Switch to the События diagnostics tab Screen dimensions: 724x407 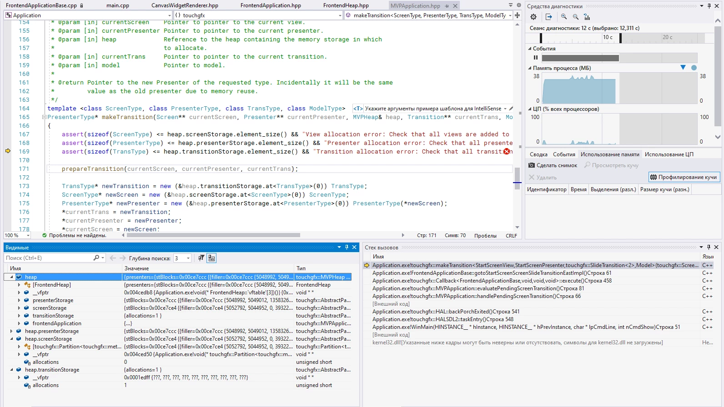[x=564, y=154]
